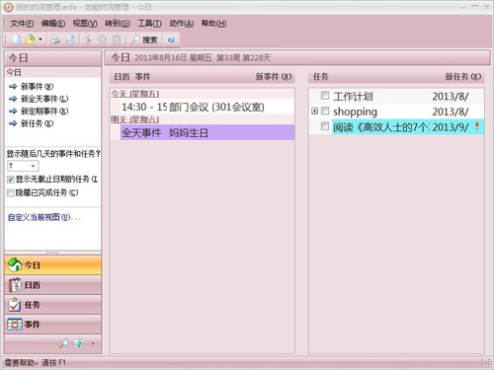Viewport: 494px width, 370px height.
Task: Click the Open file toolbar icon
Action: [x=30, y=39]
